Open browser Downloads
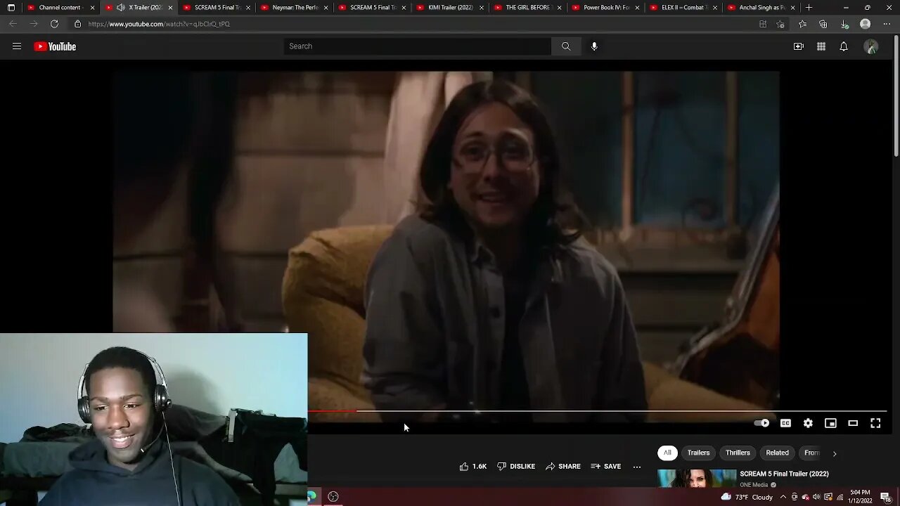The height and width of the screenshot is (506, 900). 844,24
